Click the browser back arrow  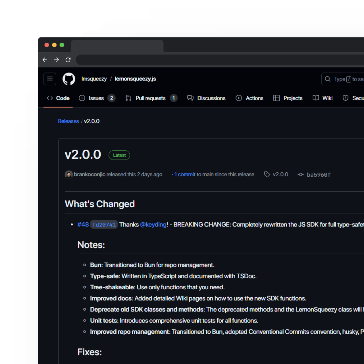(45, 60)
